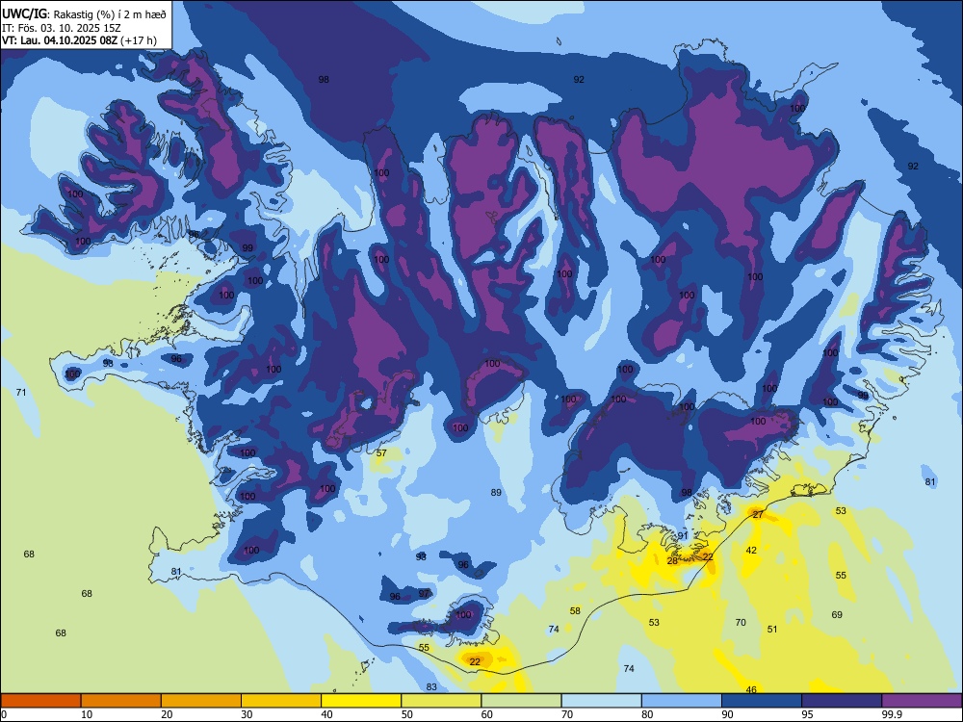This screenshot has width=963, height=722.
Task: Click the 50–60 pale yellow legend segment
Action: (x=441, y=701)
